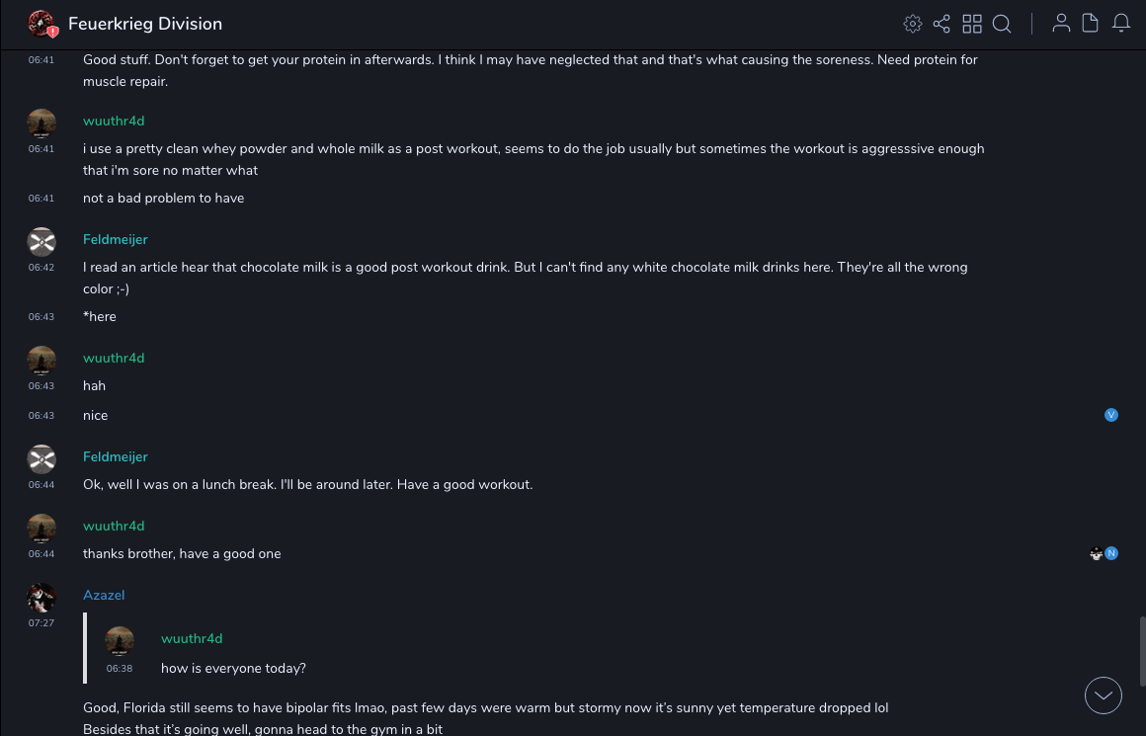Click wuuthr4d's name in quoted reply

pyautogui.click(x=192, y=638)
